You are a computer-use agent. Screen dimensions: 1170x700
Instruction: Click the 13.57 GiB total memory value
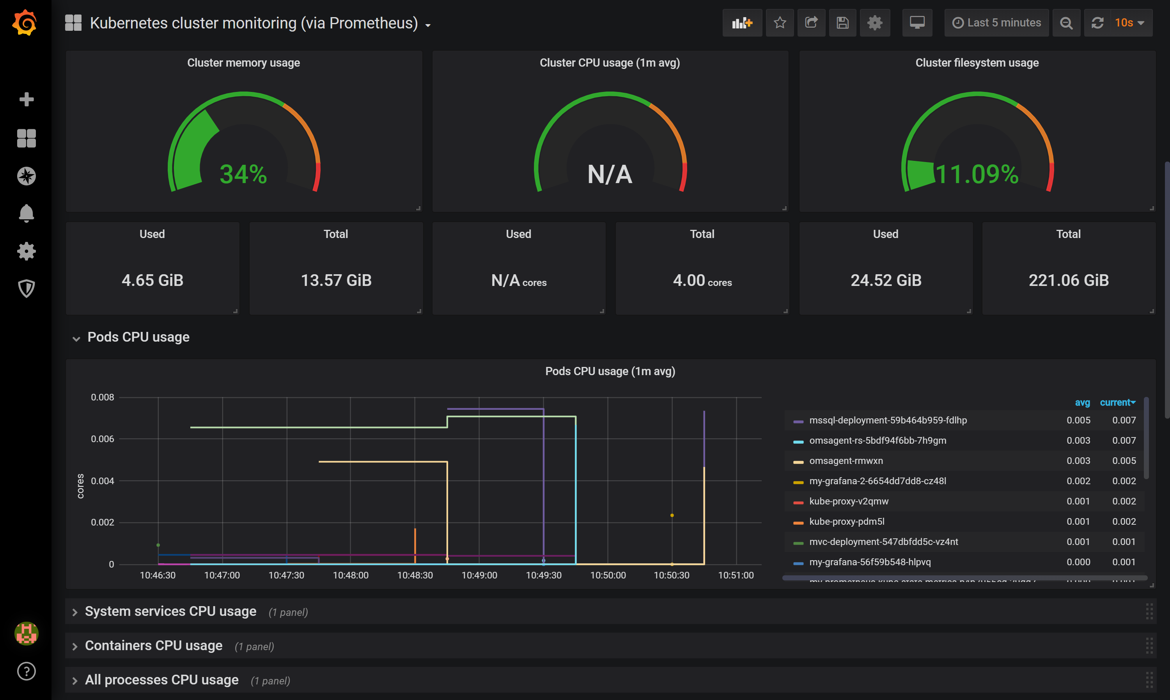pyautogui.click(x=336, y=280)
